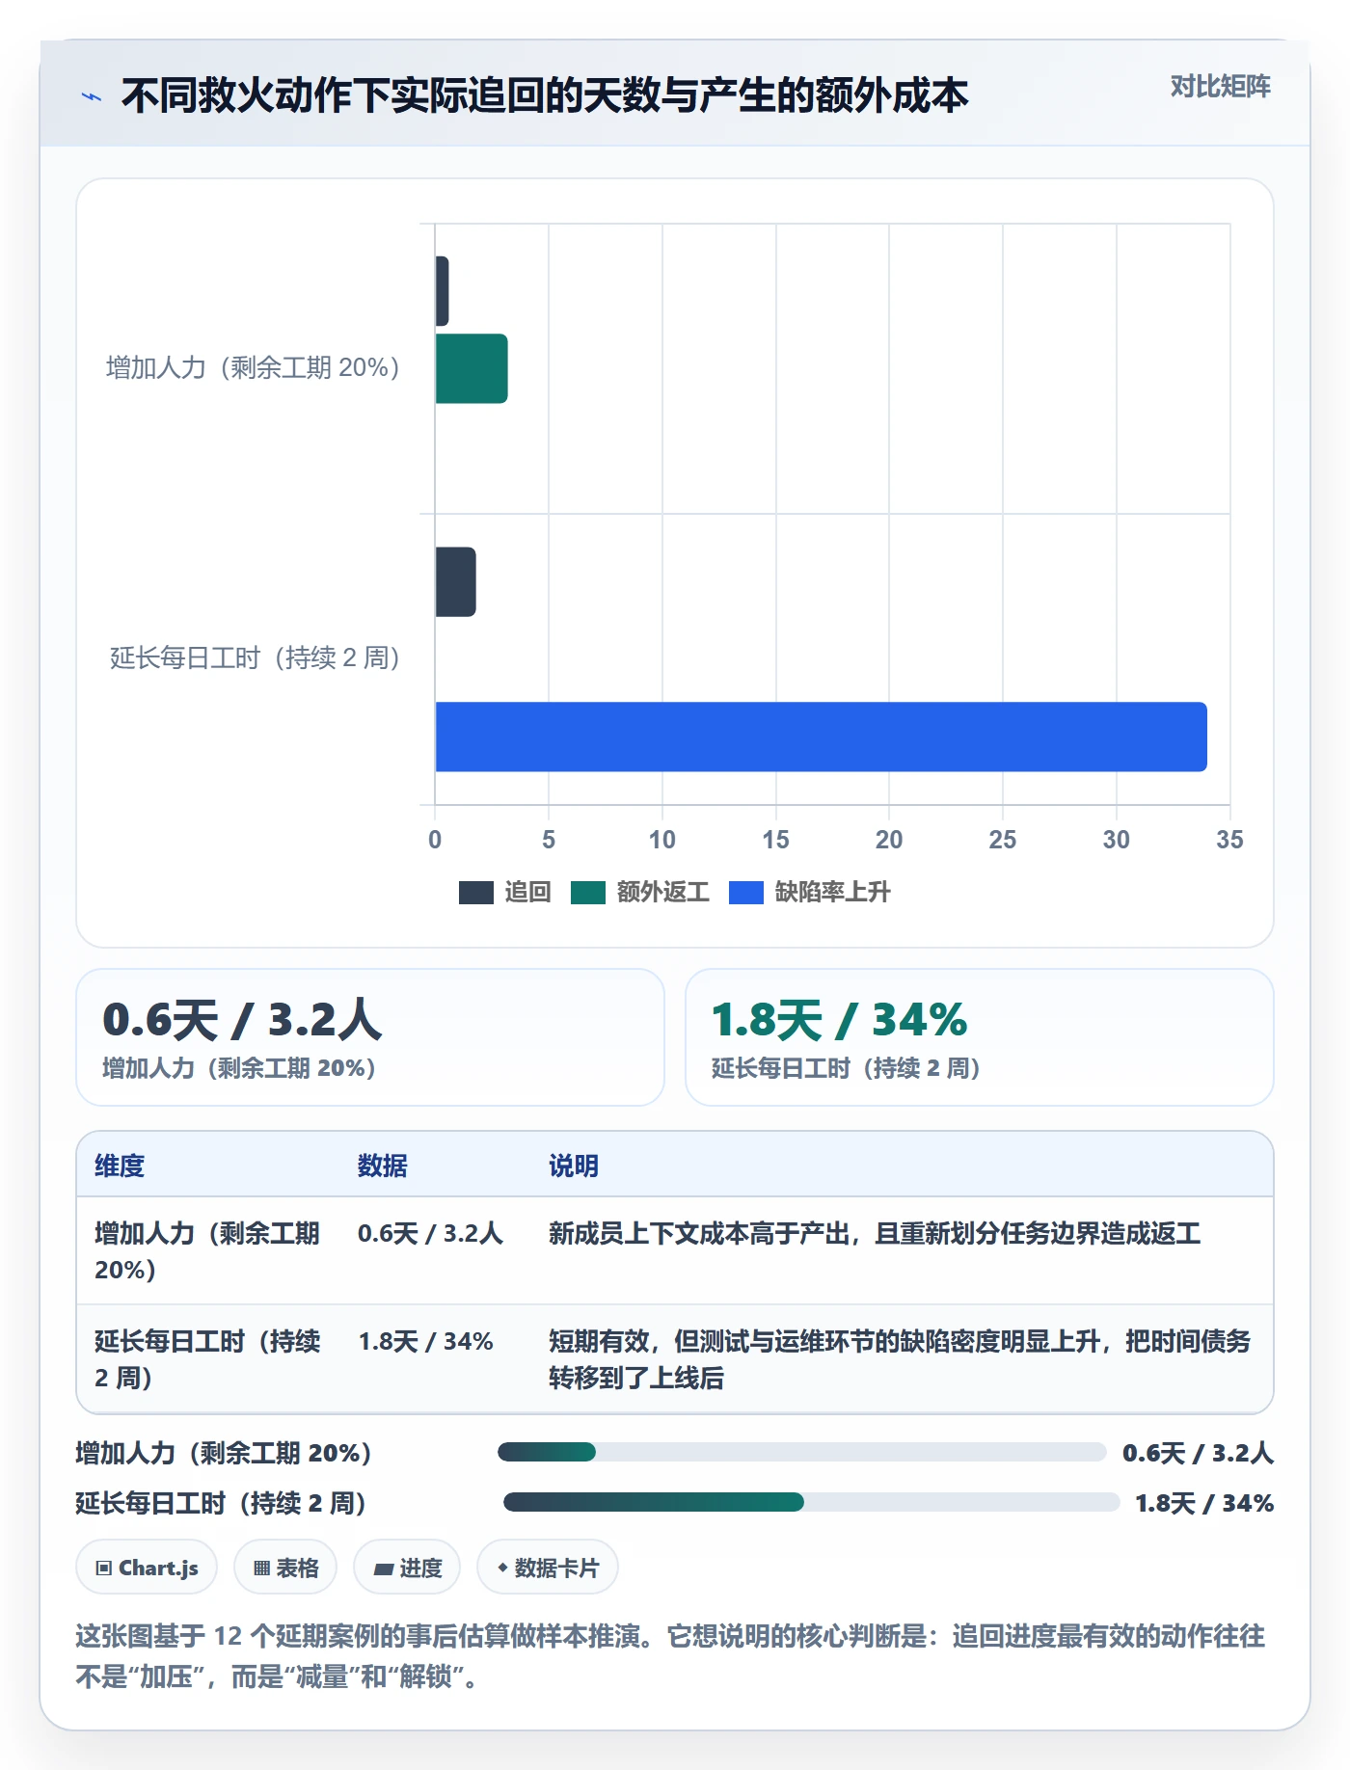Image resolution: width=1350 pixels, height=1770 pixels.
Task: Select the 数据卡片 chip
Action: click(x=548, y=1568)
